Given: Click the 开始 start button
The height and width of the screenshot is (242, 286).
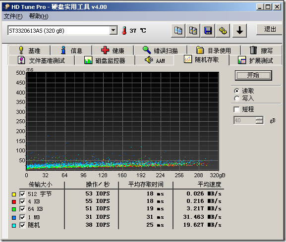Looking at the screenshot, I should [x=253, y=75].
